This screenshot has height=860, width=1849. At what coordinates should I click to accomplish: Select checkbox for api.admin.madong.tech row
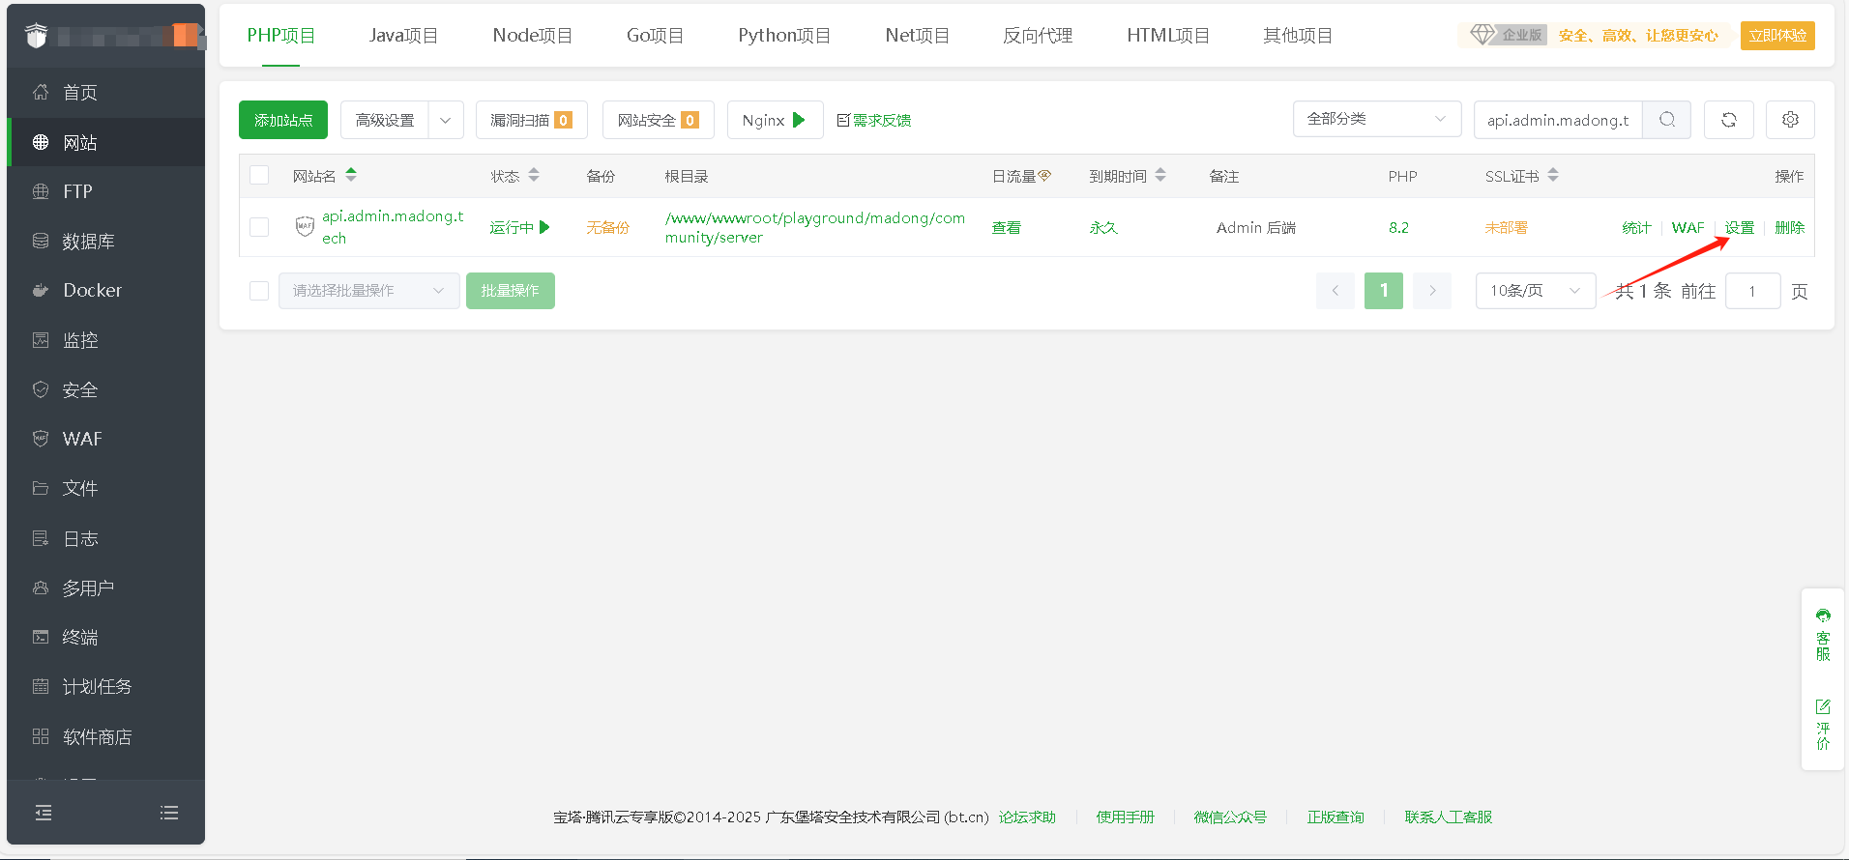coord(259,227)
